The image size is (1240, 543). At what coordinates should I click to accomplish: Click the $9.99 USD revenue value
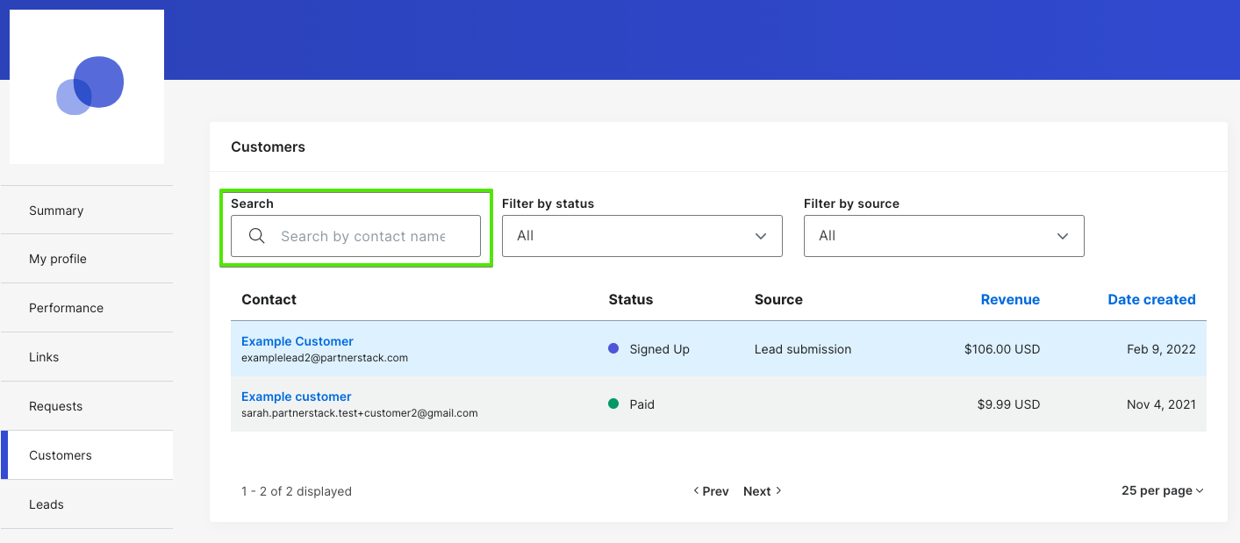coord(1008,404)
